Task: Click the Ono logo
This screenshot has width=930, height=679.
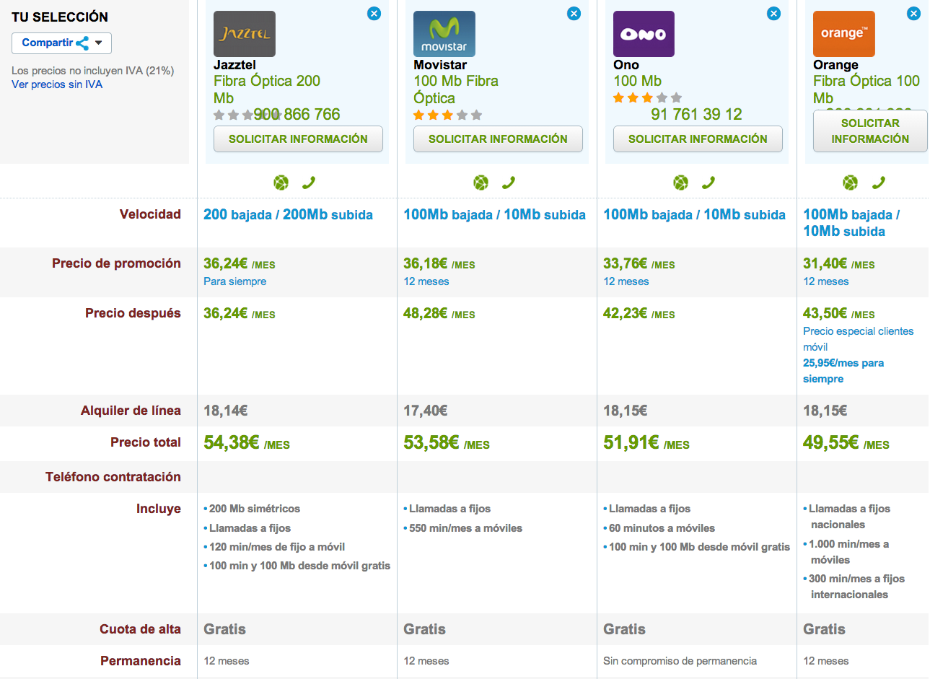Action: 644,34
